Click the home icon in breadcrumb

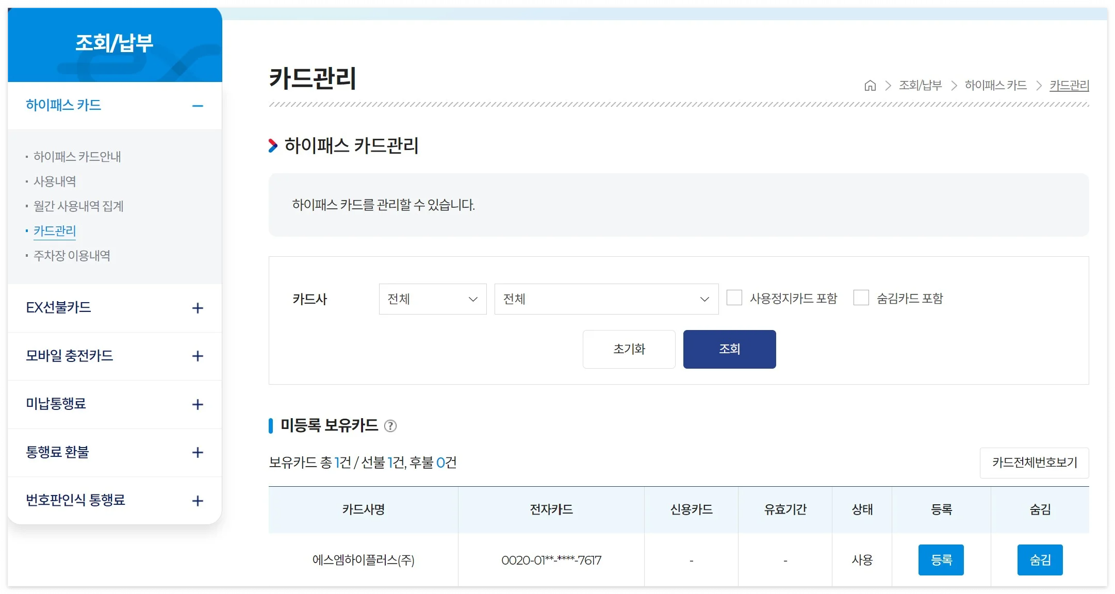870,86
